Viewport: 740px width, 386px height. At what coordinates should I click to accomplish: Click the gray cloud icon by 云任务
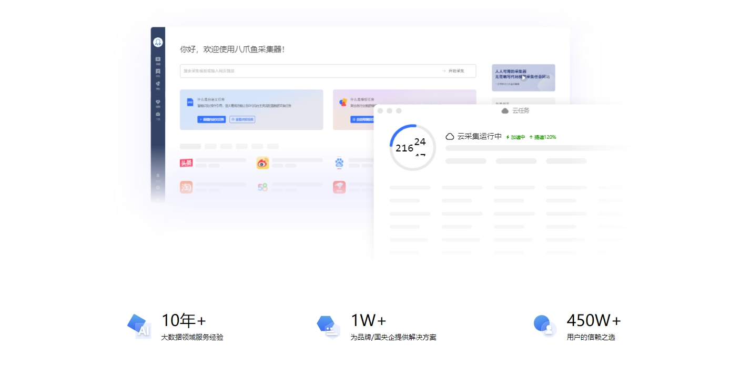click(x=505, y=111)
